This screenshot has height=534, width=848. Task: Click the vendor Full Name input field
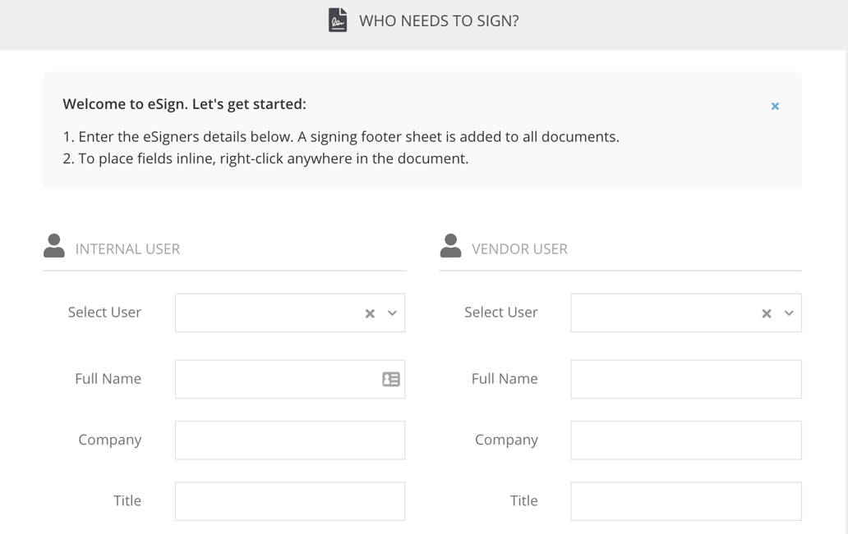[685, 378]
